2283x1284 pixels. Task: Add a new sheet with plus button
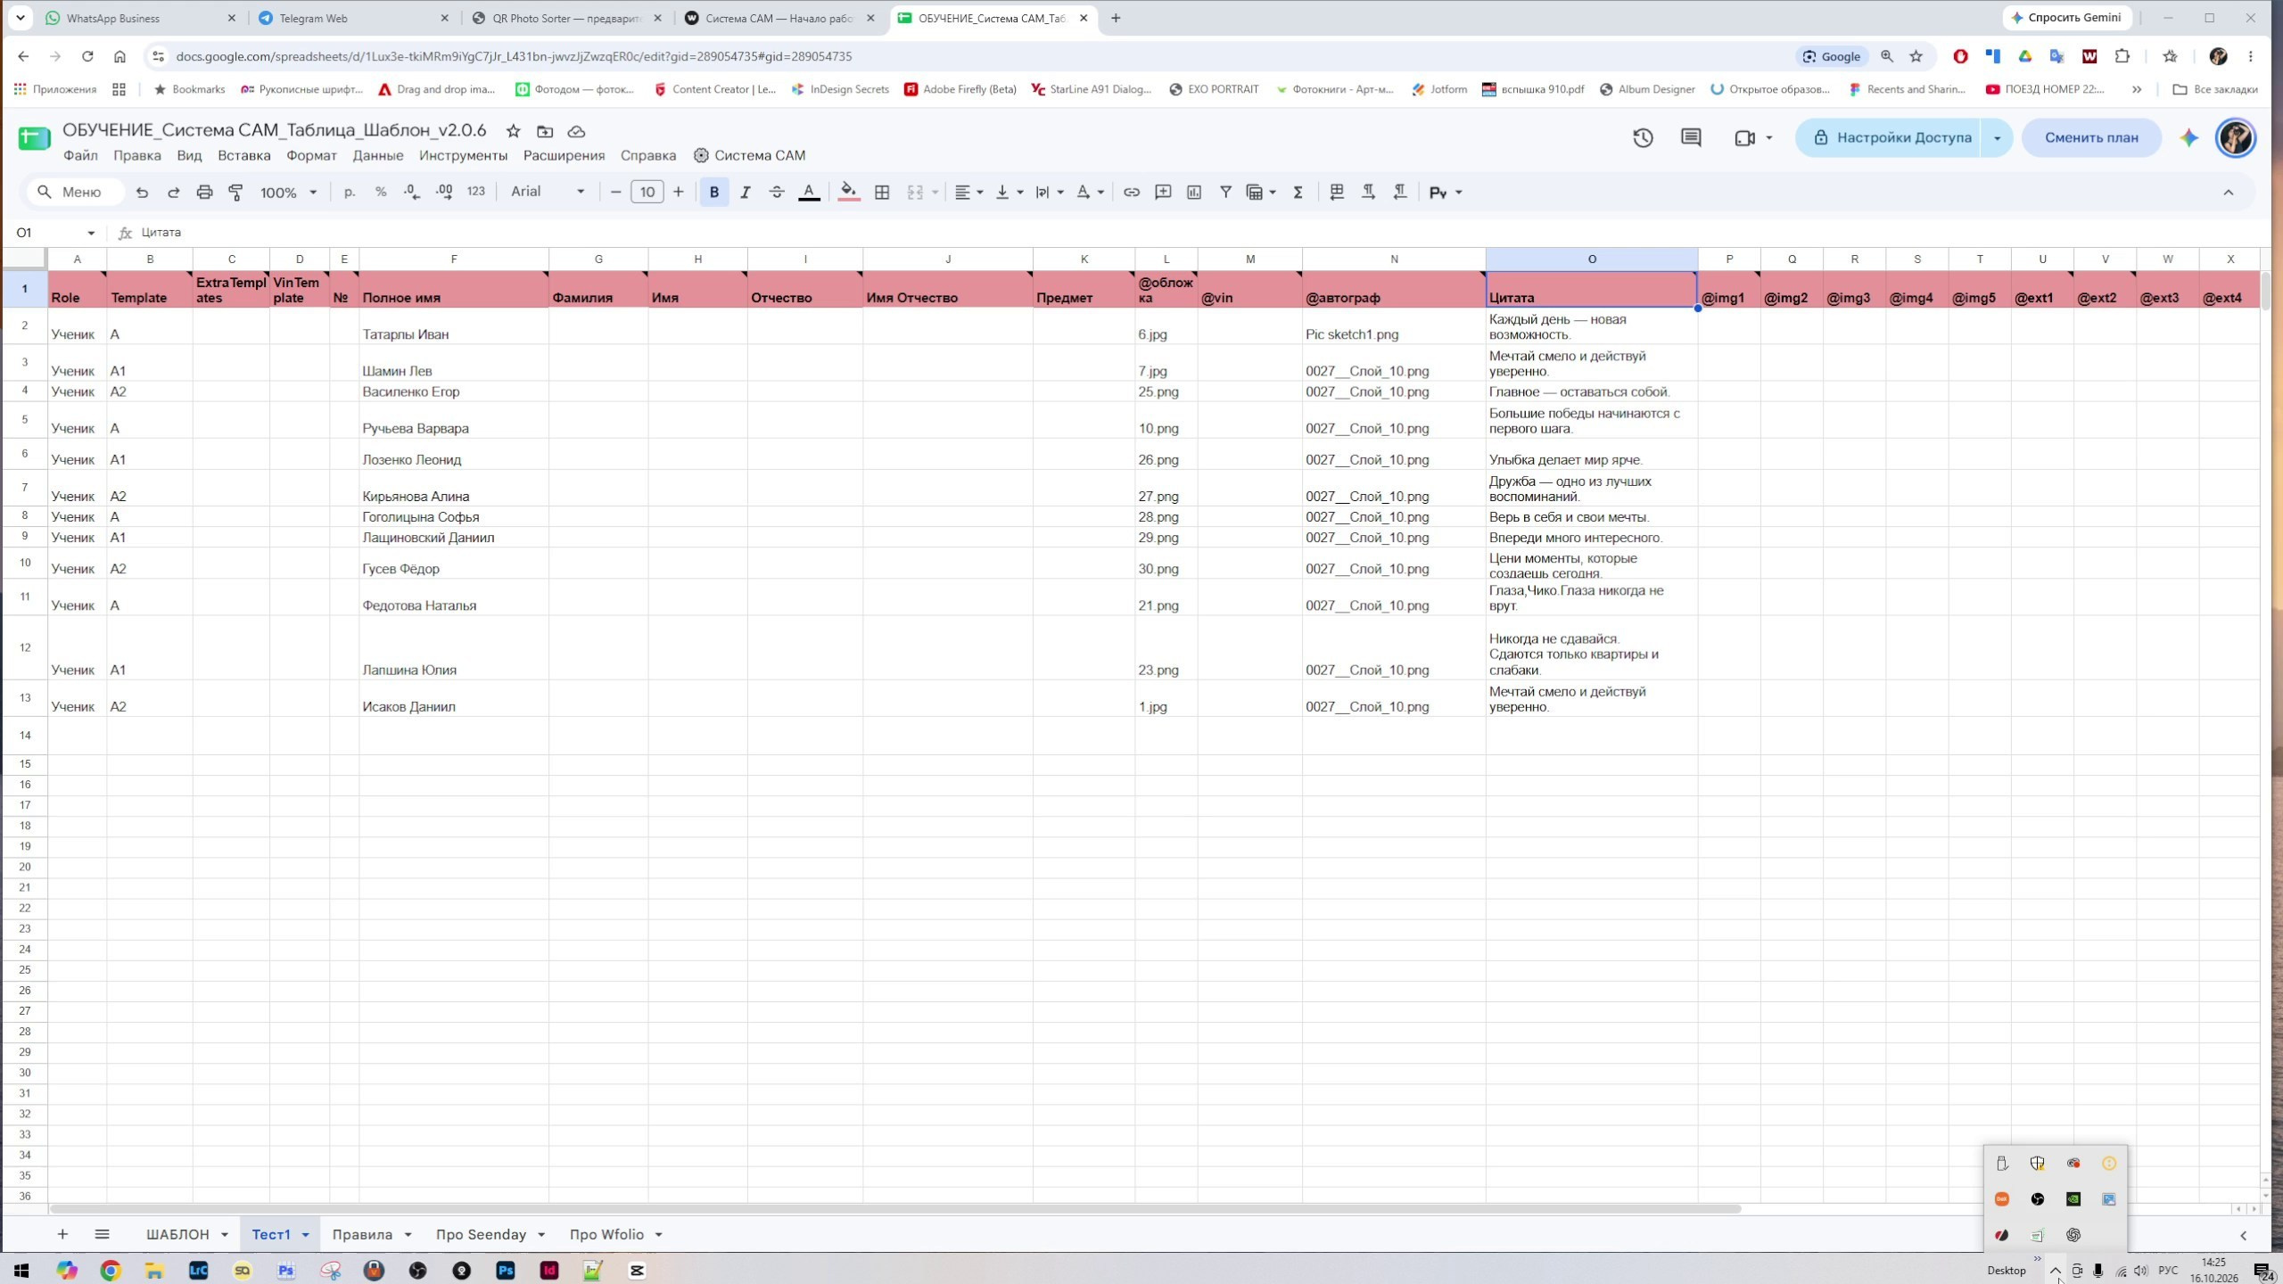point(62,1235)
